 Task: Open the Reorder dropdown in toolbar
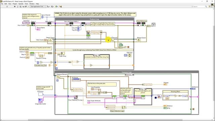click(56, 6)
